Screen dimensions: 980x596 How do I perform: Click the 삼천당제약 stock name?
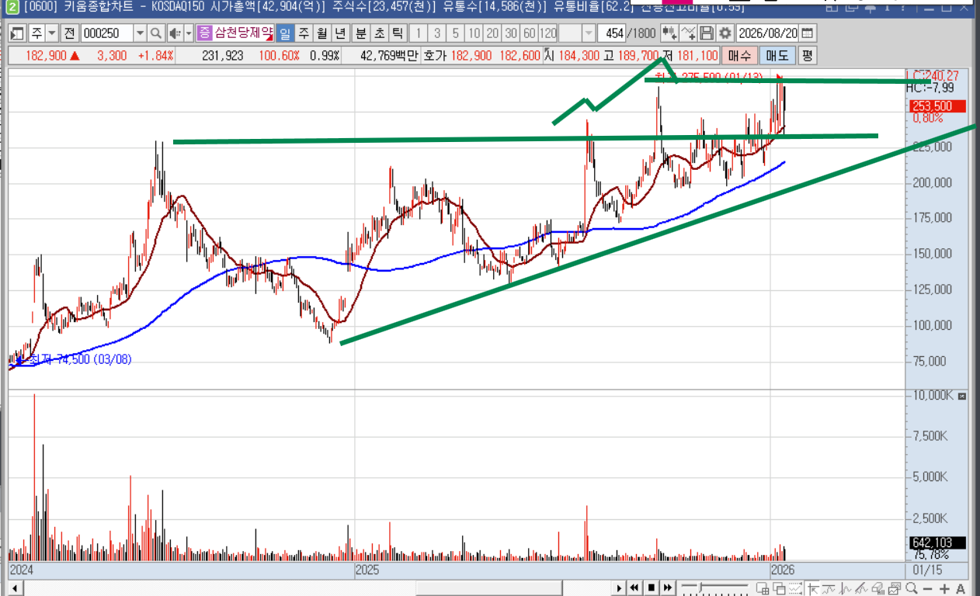point(243,33)
